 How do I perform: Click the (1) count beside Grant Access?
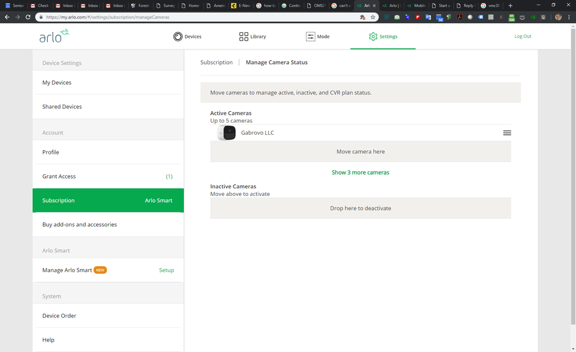tap(169, 176)
